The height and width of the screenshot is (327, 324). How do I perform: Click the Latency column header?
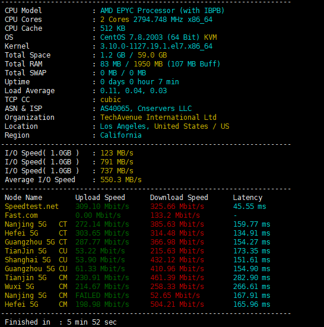(247, 198)
